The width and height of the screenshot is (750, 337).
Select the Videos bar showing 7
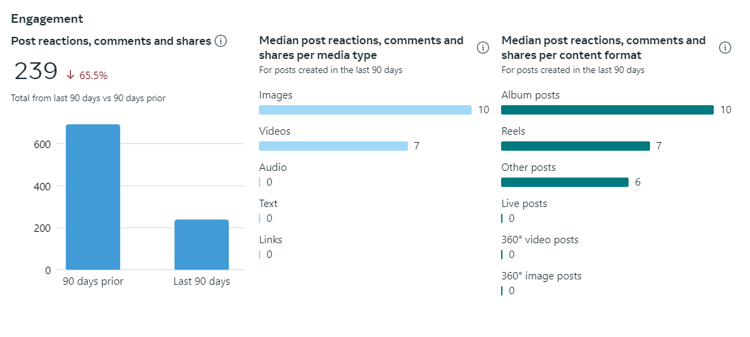333,146
